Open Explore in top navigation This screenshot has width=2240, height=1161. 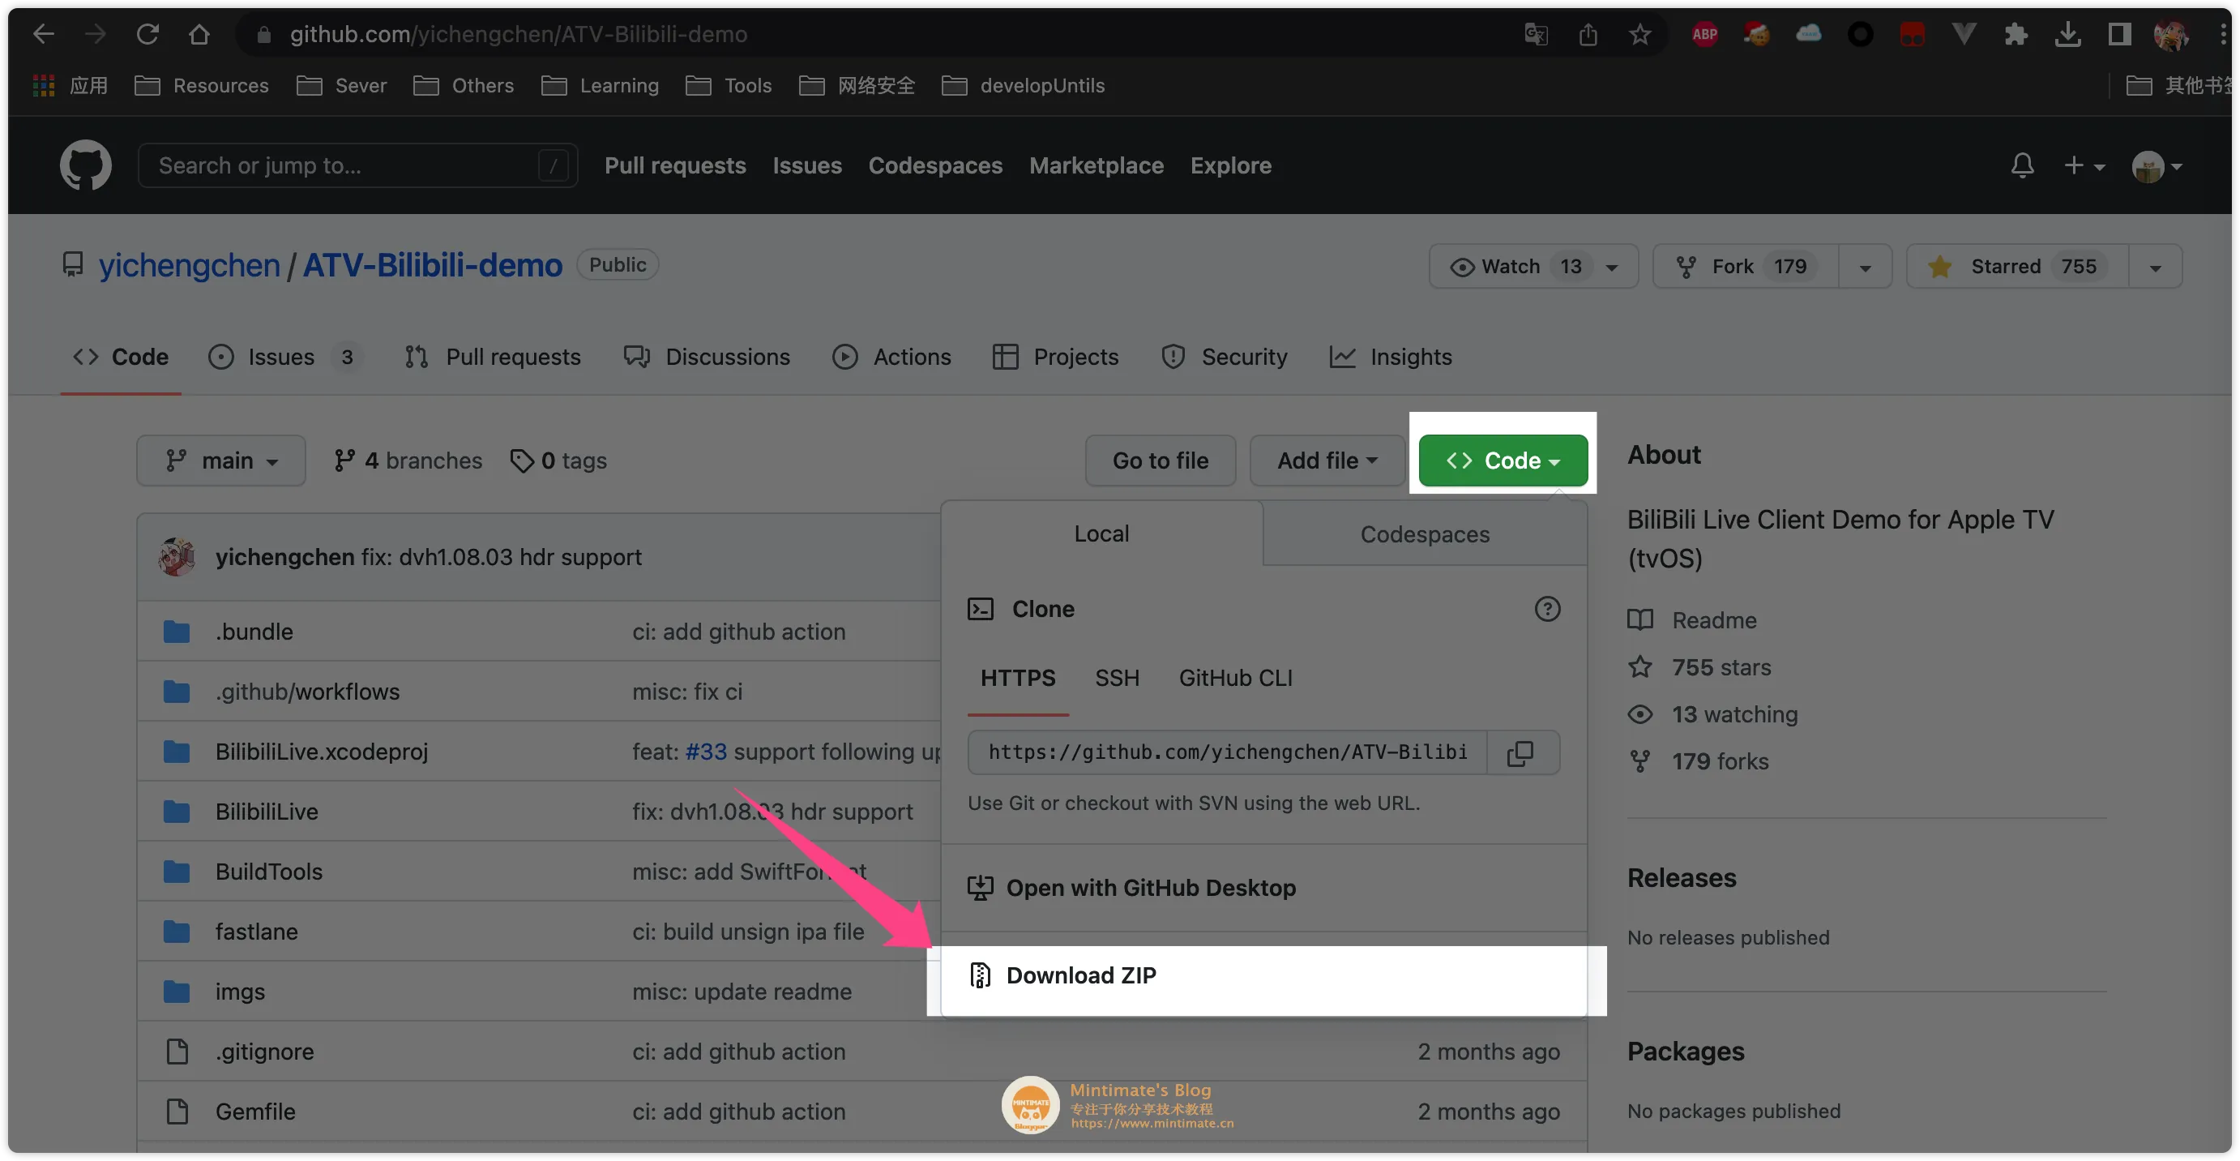click(1230, 165)
